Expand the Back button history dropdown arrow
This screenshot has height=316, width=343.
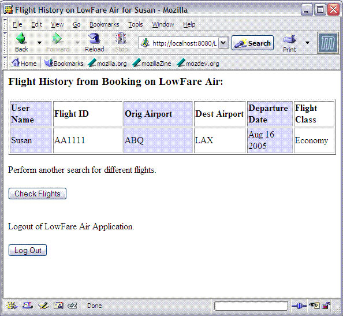39,42
